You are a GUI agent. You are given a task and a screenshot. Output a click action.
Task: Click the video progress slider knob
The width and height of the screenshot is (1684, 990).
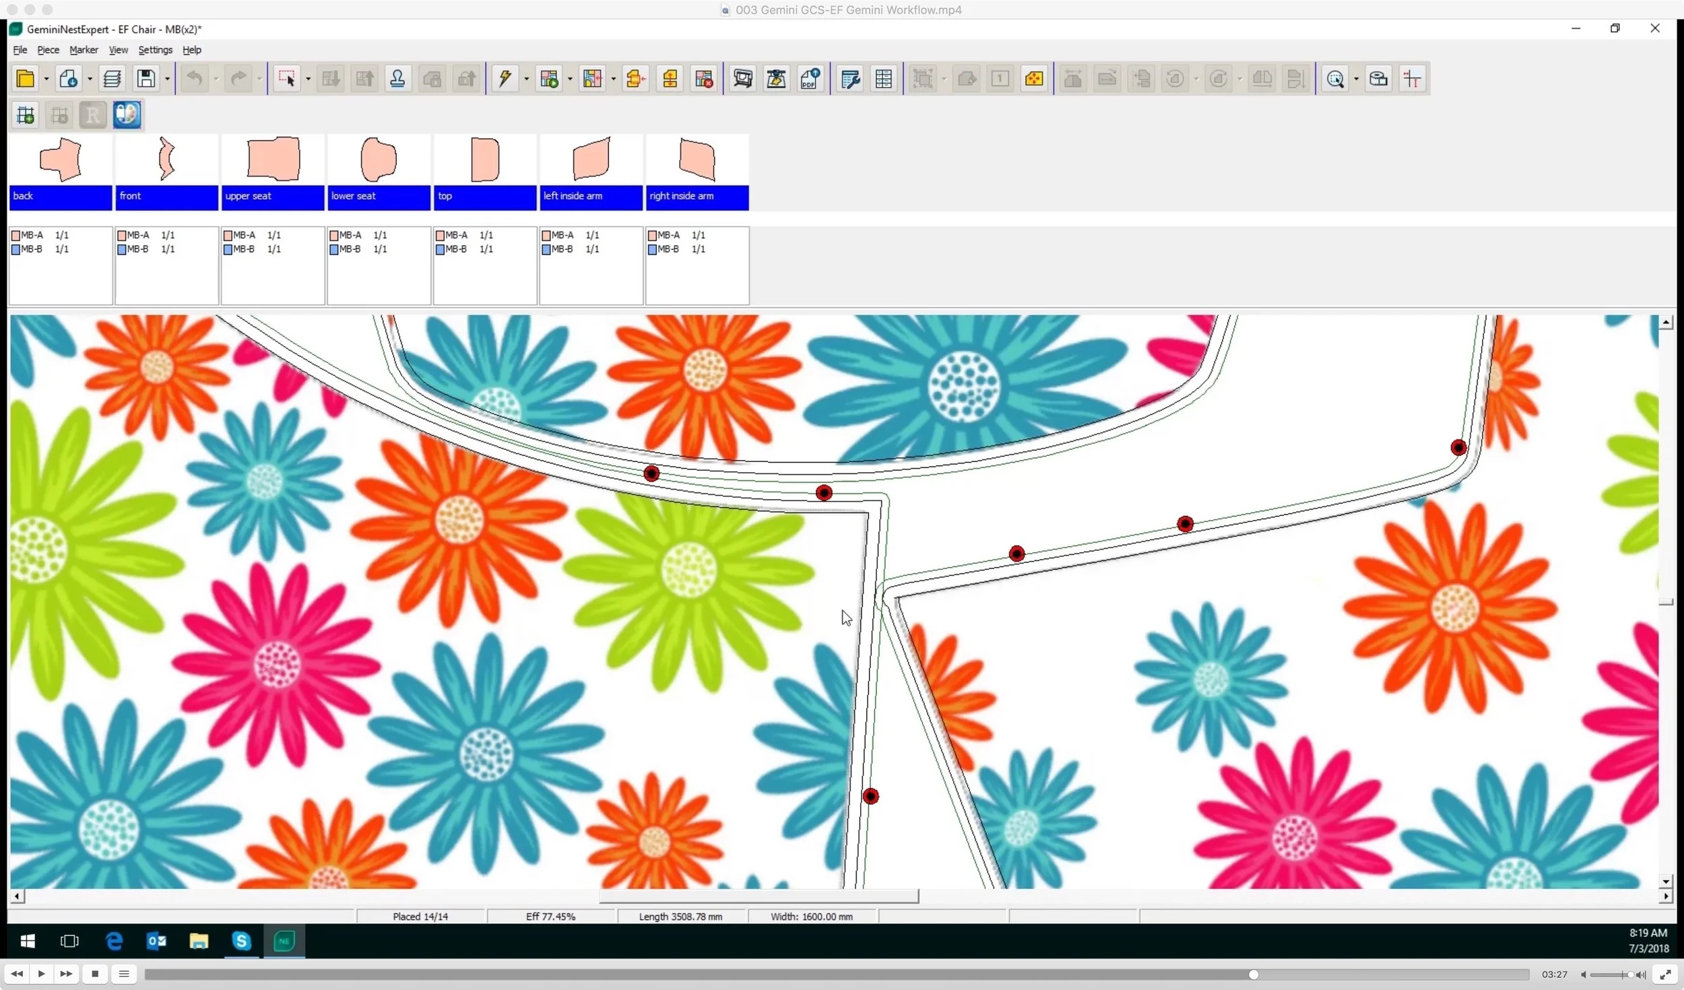[x=1253, y=975]
